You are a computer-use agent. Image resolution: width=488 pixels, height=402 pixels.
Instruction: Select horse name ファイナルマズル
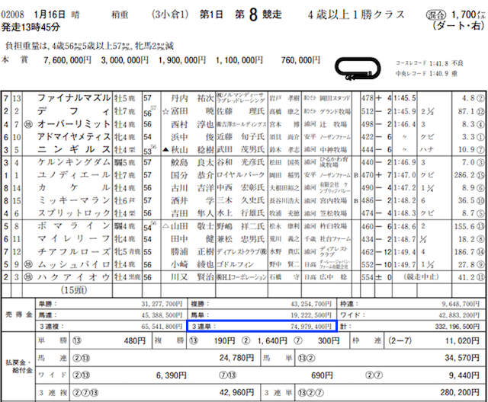click(x=73, y=97)
